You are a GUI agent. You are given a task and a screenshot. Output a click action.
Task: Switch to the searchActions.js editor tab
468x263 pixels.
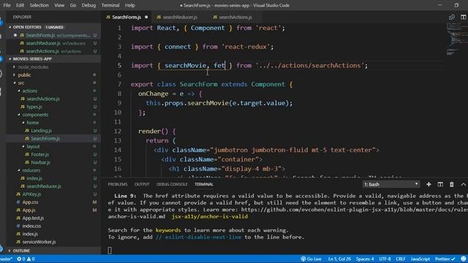coord(235,17)
